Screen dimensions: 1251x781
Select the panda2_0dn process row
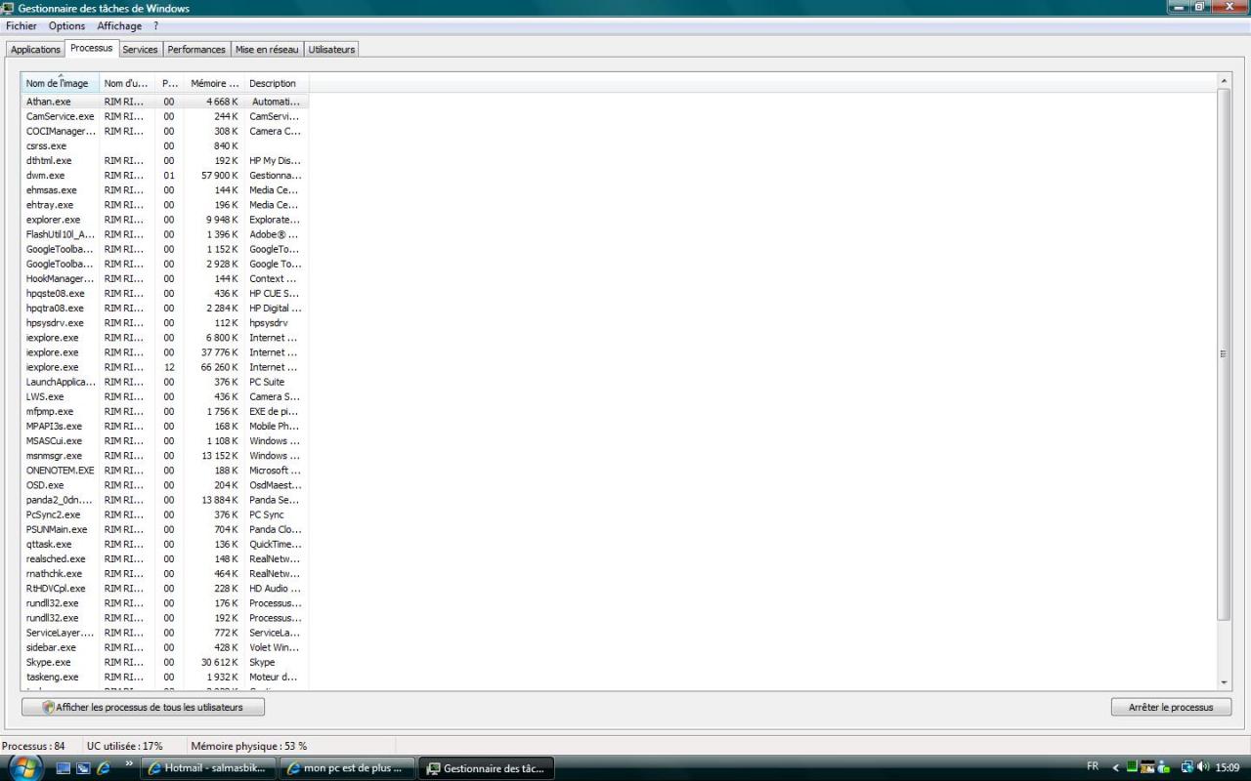(x=164, y=500)
